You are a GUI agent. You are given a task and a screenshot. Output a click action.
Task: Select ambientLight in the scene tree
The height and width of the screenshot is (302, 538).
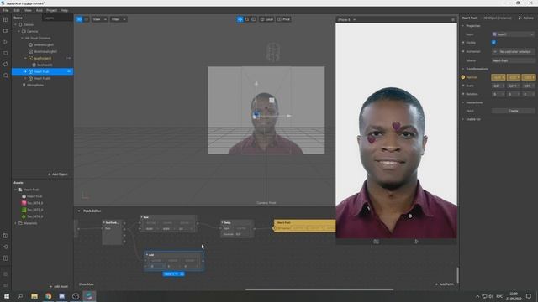(x=44, y=44)
